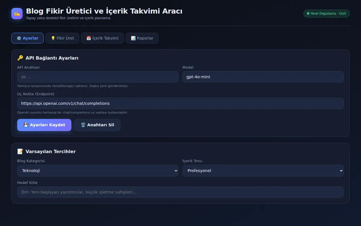The width and height of the screenshot is (361, 226).
Task: Click the app title Blog Fikir Üretici heading
Action: 104,11
